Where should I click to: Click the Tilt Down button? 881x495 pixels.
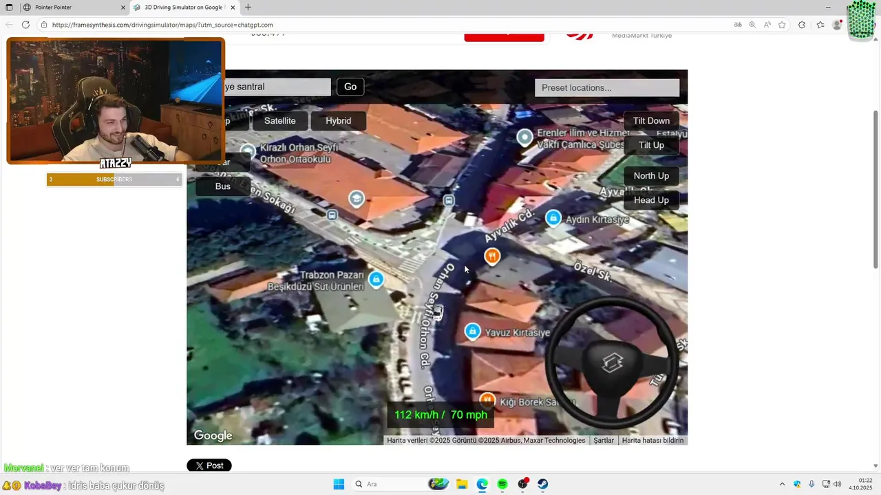click(x=651, y=121)
